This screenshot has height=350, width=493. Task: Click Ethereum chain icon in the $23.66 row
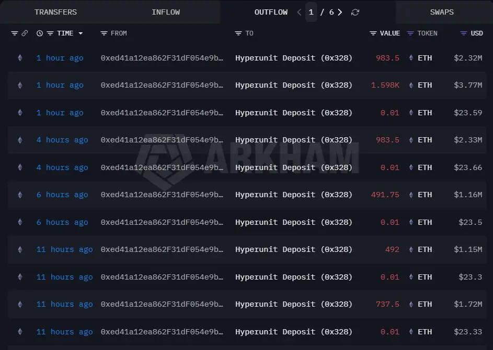coord(20,167)
